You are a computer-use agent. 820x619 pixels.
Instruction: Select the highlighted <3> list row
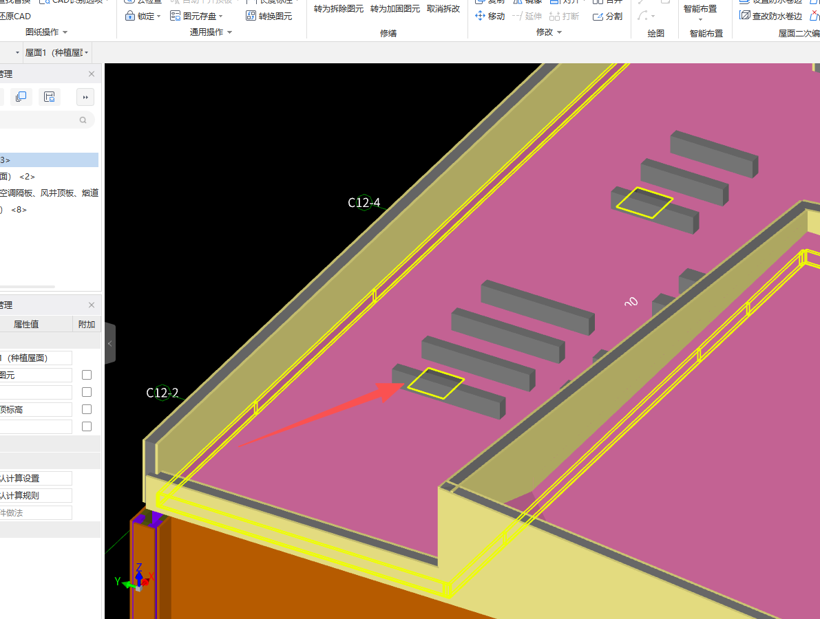point(49,160)
